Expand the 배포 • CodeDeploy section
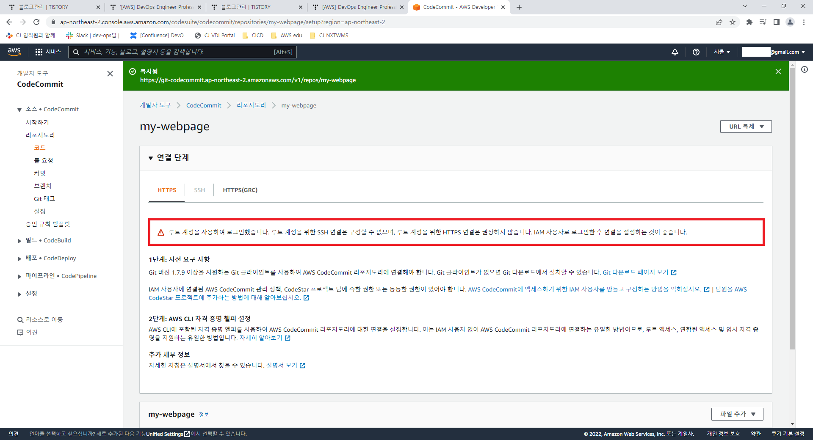813x440 pixels. point(19,258)
